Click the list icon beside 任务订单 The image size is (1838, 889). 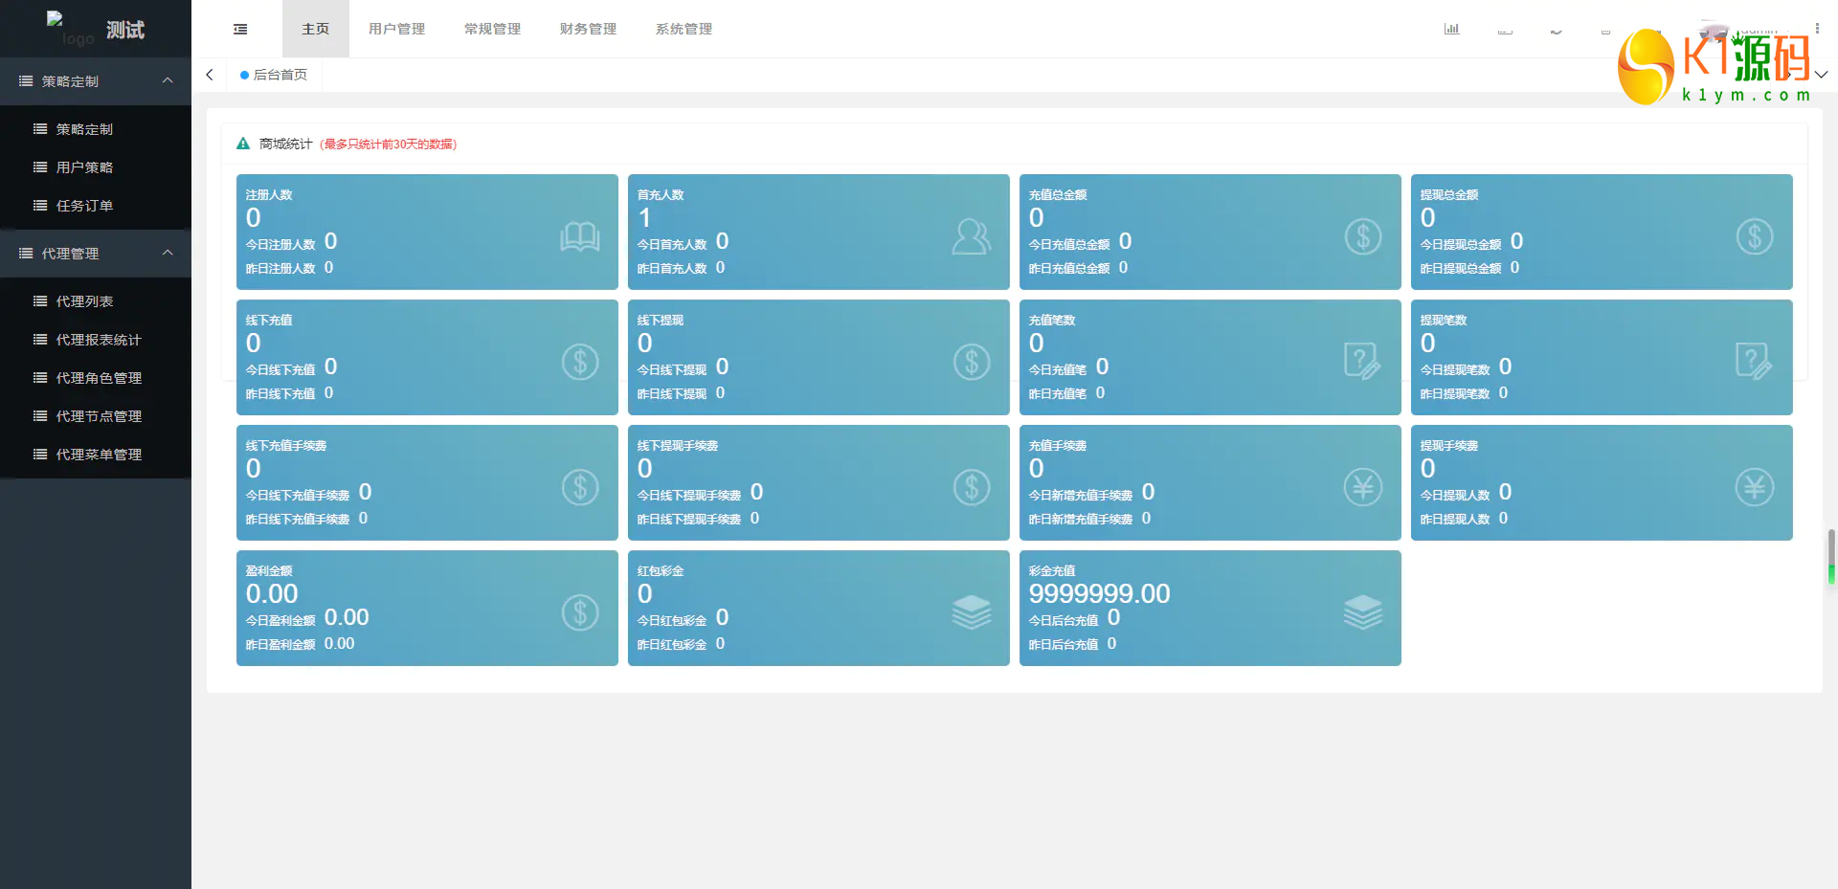point(40,206)
